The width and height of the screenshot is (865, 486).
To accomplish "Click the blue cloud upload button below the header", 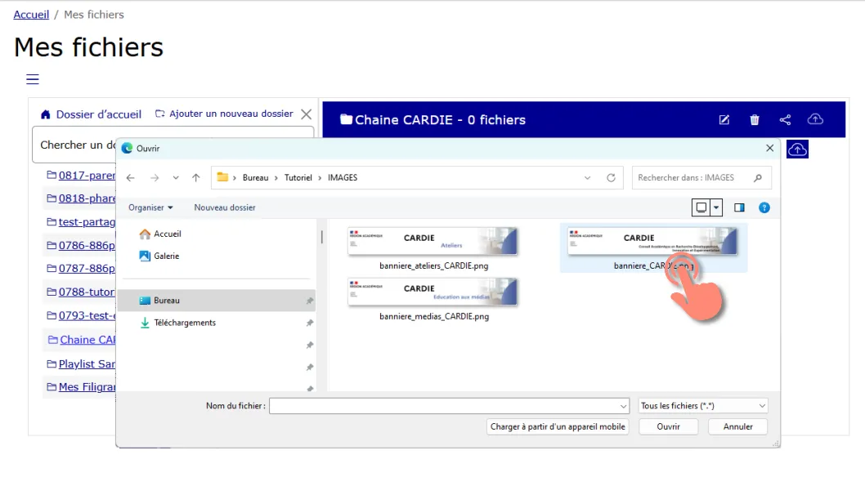I will coord(797,149).
